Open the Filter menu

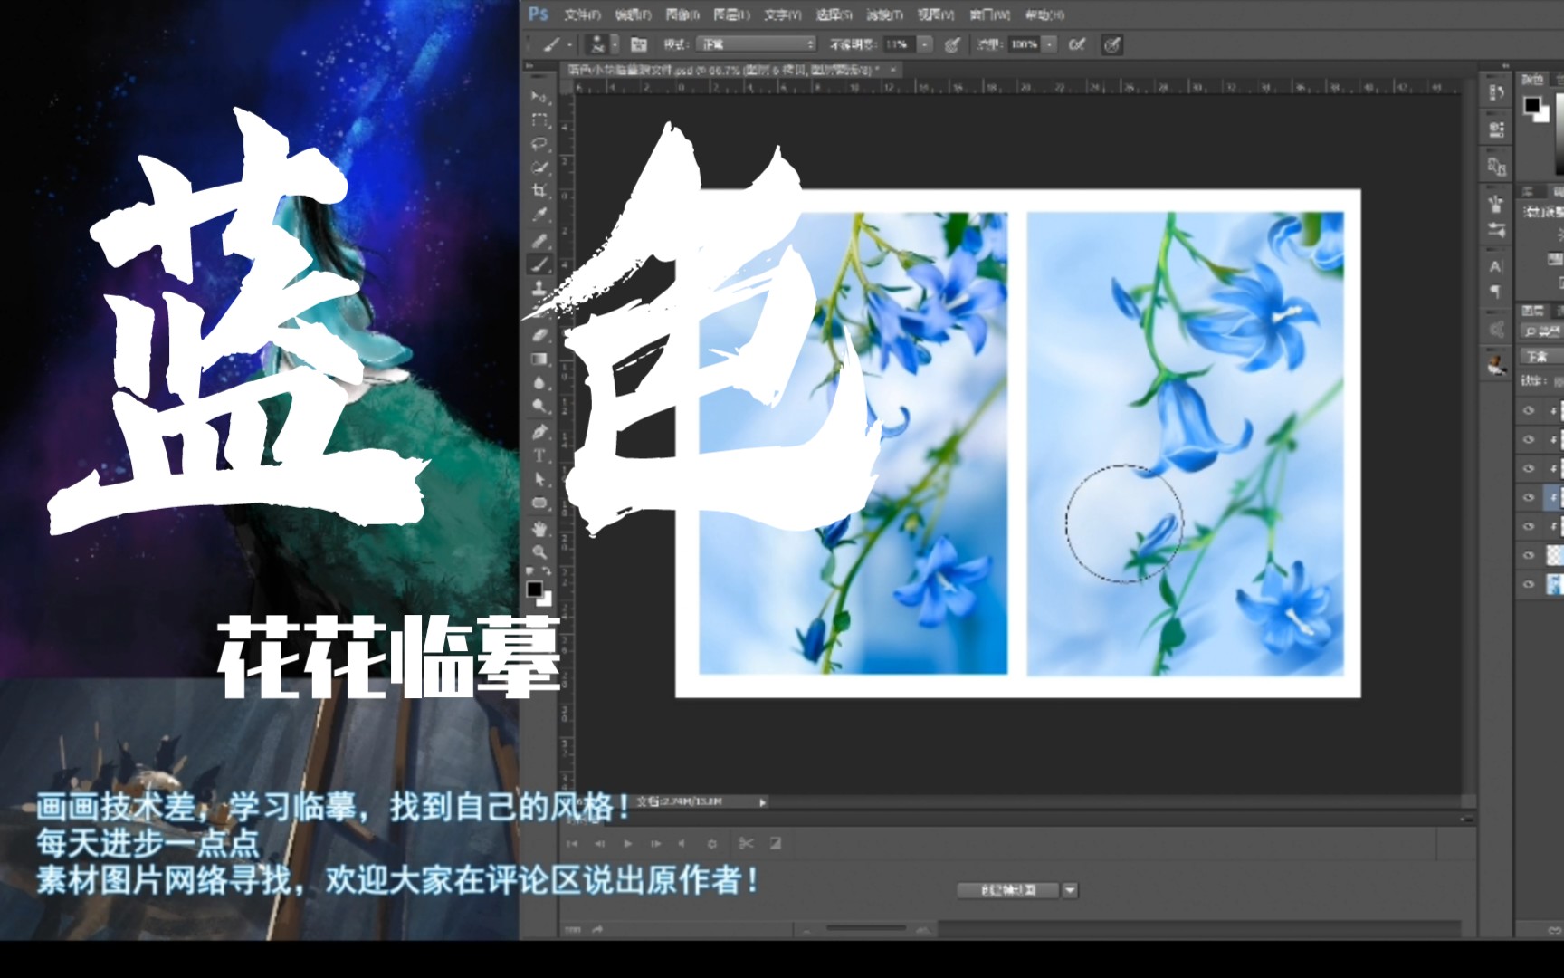pyautogui.click(x=884, y=14)
